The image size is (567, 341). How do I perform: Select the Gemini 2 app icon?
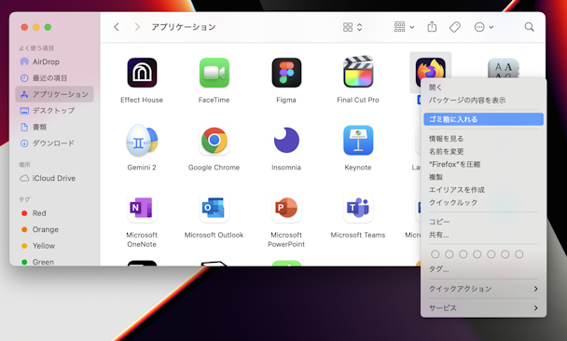click(142, 140)
